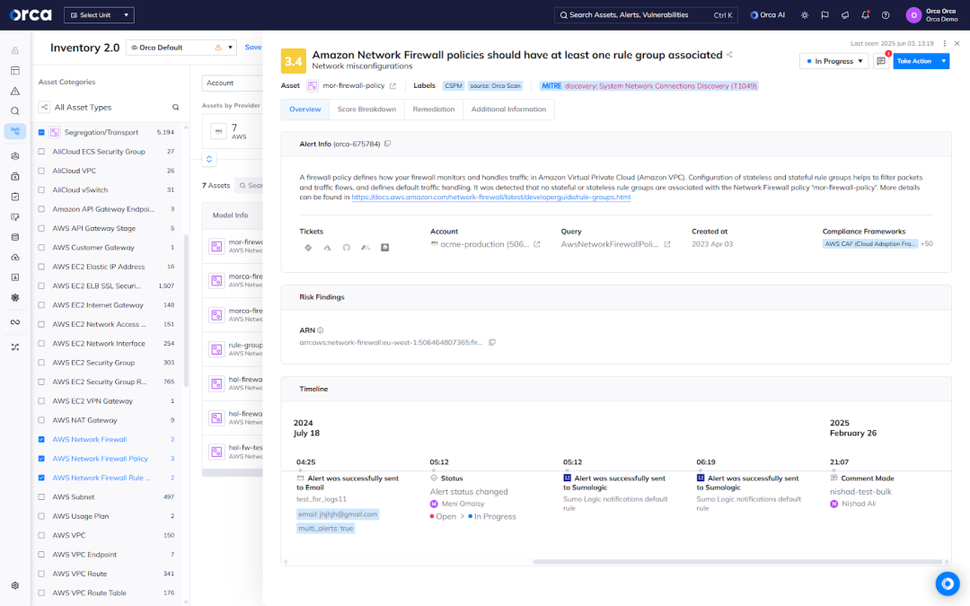Focus the global search field
This screenshot has height=606, width=970.
[x=645, y=15]
